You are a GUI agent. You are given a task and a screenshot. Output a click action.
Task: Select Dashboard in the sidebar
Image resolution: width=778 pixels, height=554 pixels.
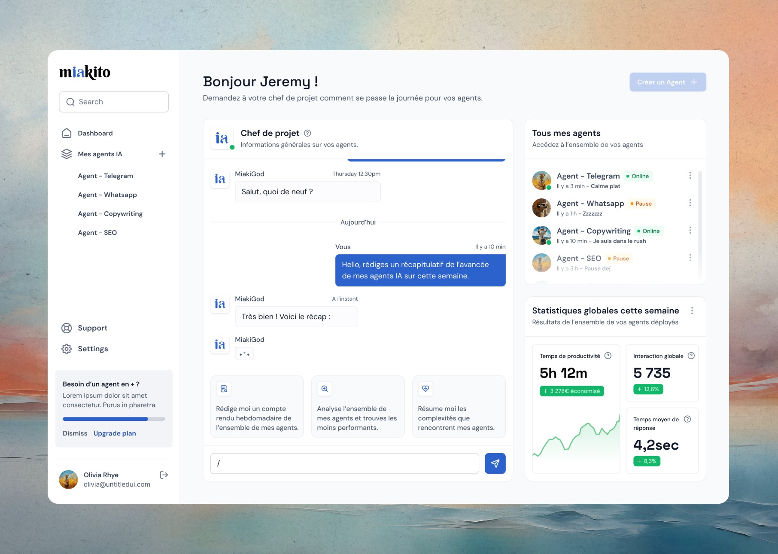click(x=94, y=133)
